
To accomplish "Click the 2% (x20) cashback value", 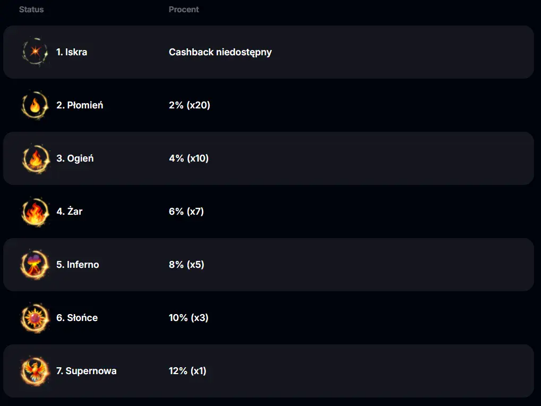I will pos(190,105).
